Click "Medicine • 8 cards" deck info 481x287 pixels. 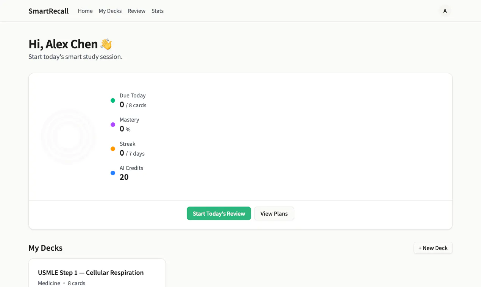point(62,283)
